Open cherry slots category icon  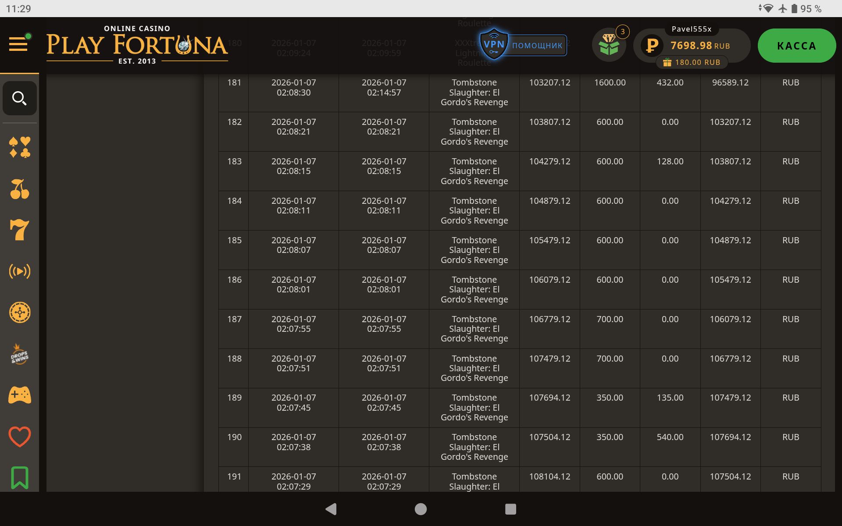pos(19,189)
